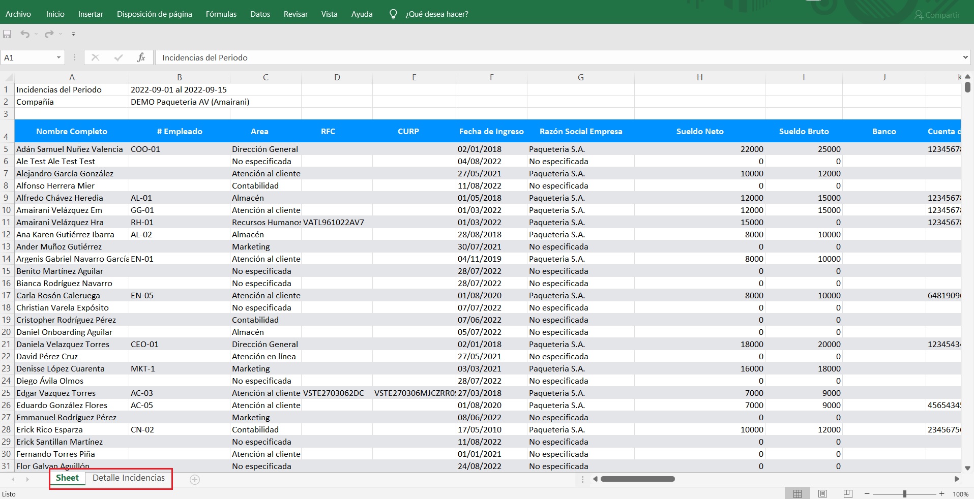Click the vertical scrollbar thumb
This screenshot has height=499, width=974.
968,87
